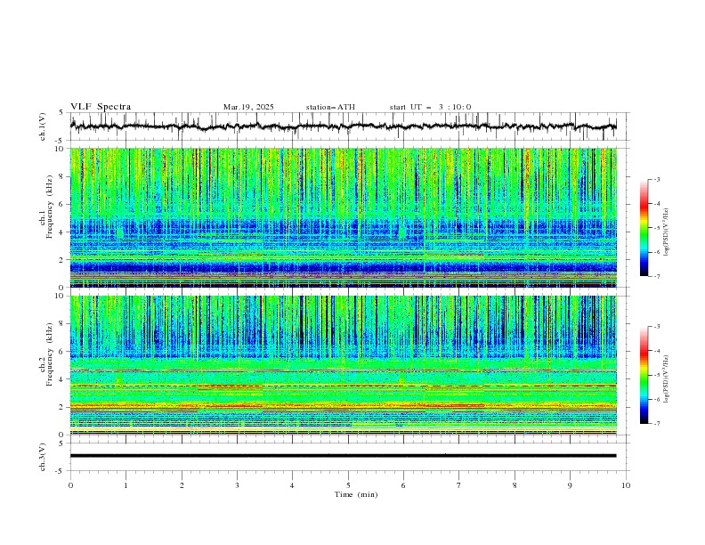Click the time axis tick label '10'
This screenshot has width=705, height=545.
tap(626, 485)
